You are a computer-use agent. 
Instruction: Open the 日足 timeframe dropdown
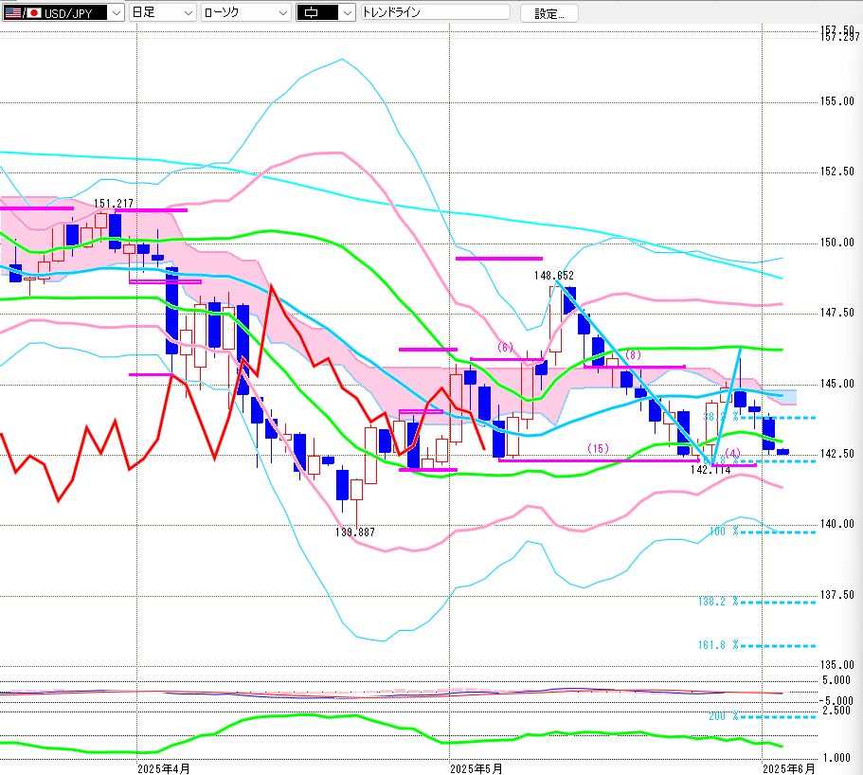163,12
